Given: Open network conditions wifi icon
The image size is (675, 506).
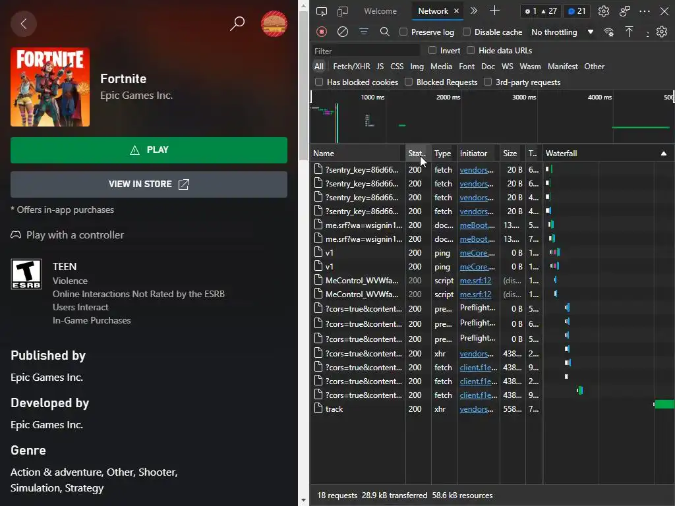Looking at the screenshot, I should pyautogui.click(x=608, y=32).
